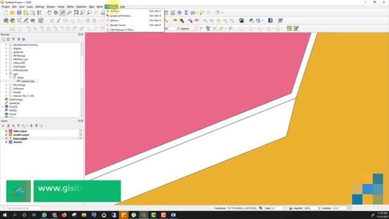
Task: Expand the Office PPT folder
Action: coord(6,63)
